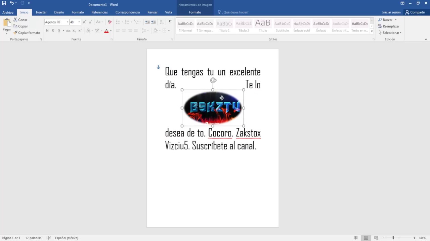Switch to the Referencias tab
Screen dimensions: 430x241
tap(100, 12)
